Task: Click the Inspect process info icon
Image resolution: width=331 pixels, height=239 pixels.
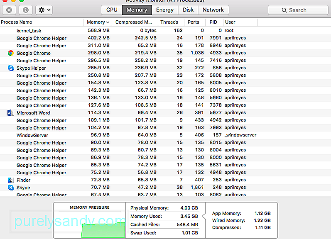Action: [x=26, y=10]
